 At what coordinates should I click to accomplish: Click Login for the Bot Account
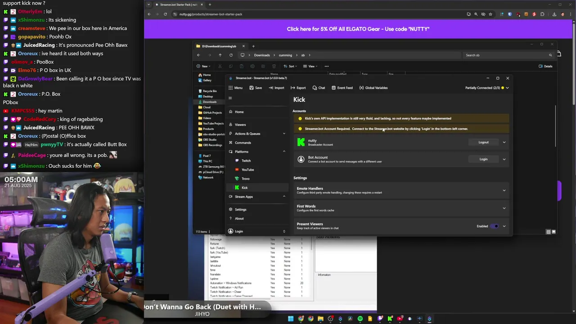483,159
